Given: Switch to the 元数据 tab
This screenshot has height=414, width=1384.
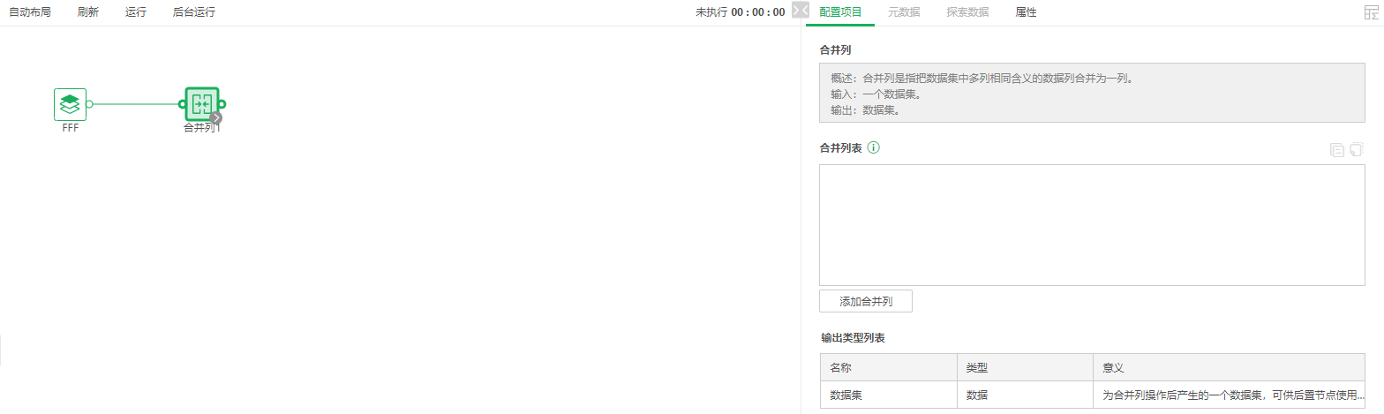Looking at the screenshot, I should [904, 12].
